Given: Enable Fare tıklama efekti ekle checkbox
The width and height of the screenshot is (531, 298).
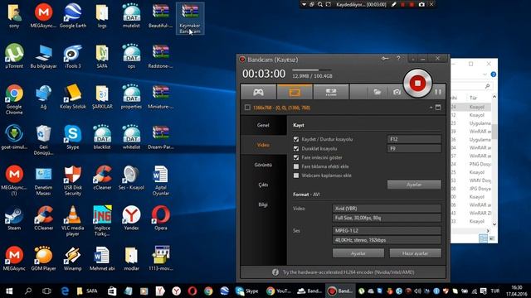Looking at the screenshot, I should pyautogui.click(x=296, y=166).
